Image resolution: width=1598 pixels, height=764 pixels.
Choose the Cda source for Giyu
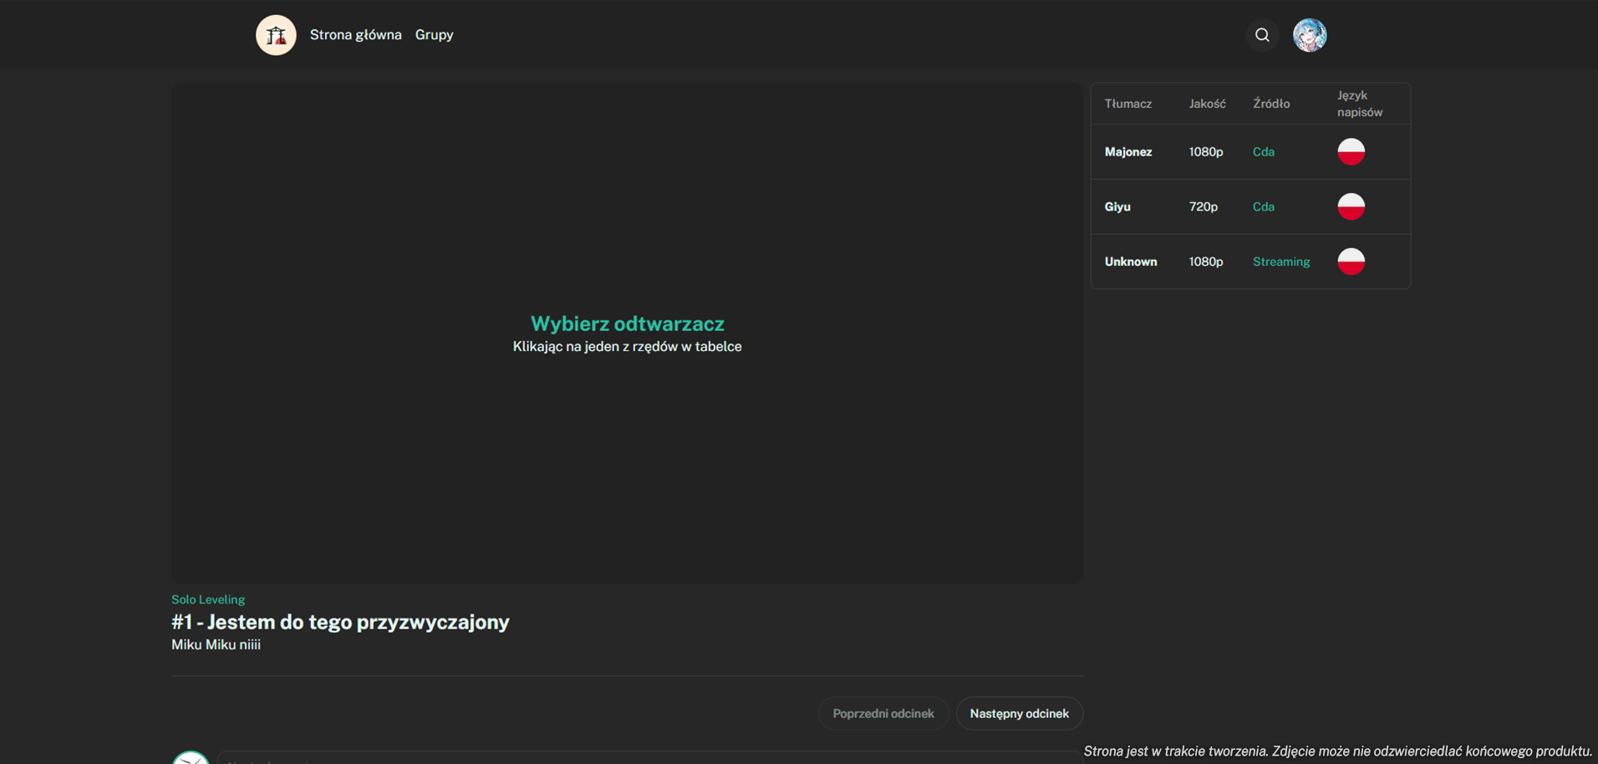[x=1263, y=207]
